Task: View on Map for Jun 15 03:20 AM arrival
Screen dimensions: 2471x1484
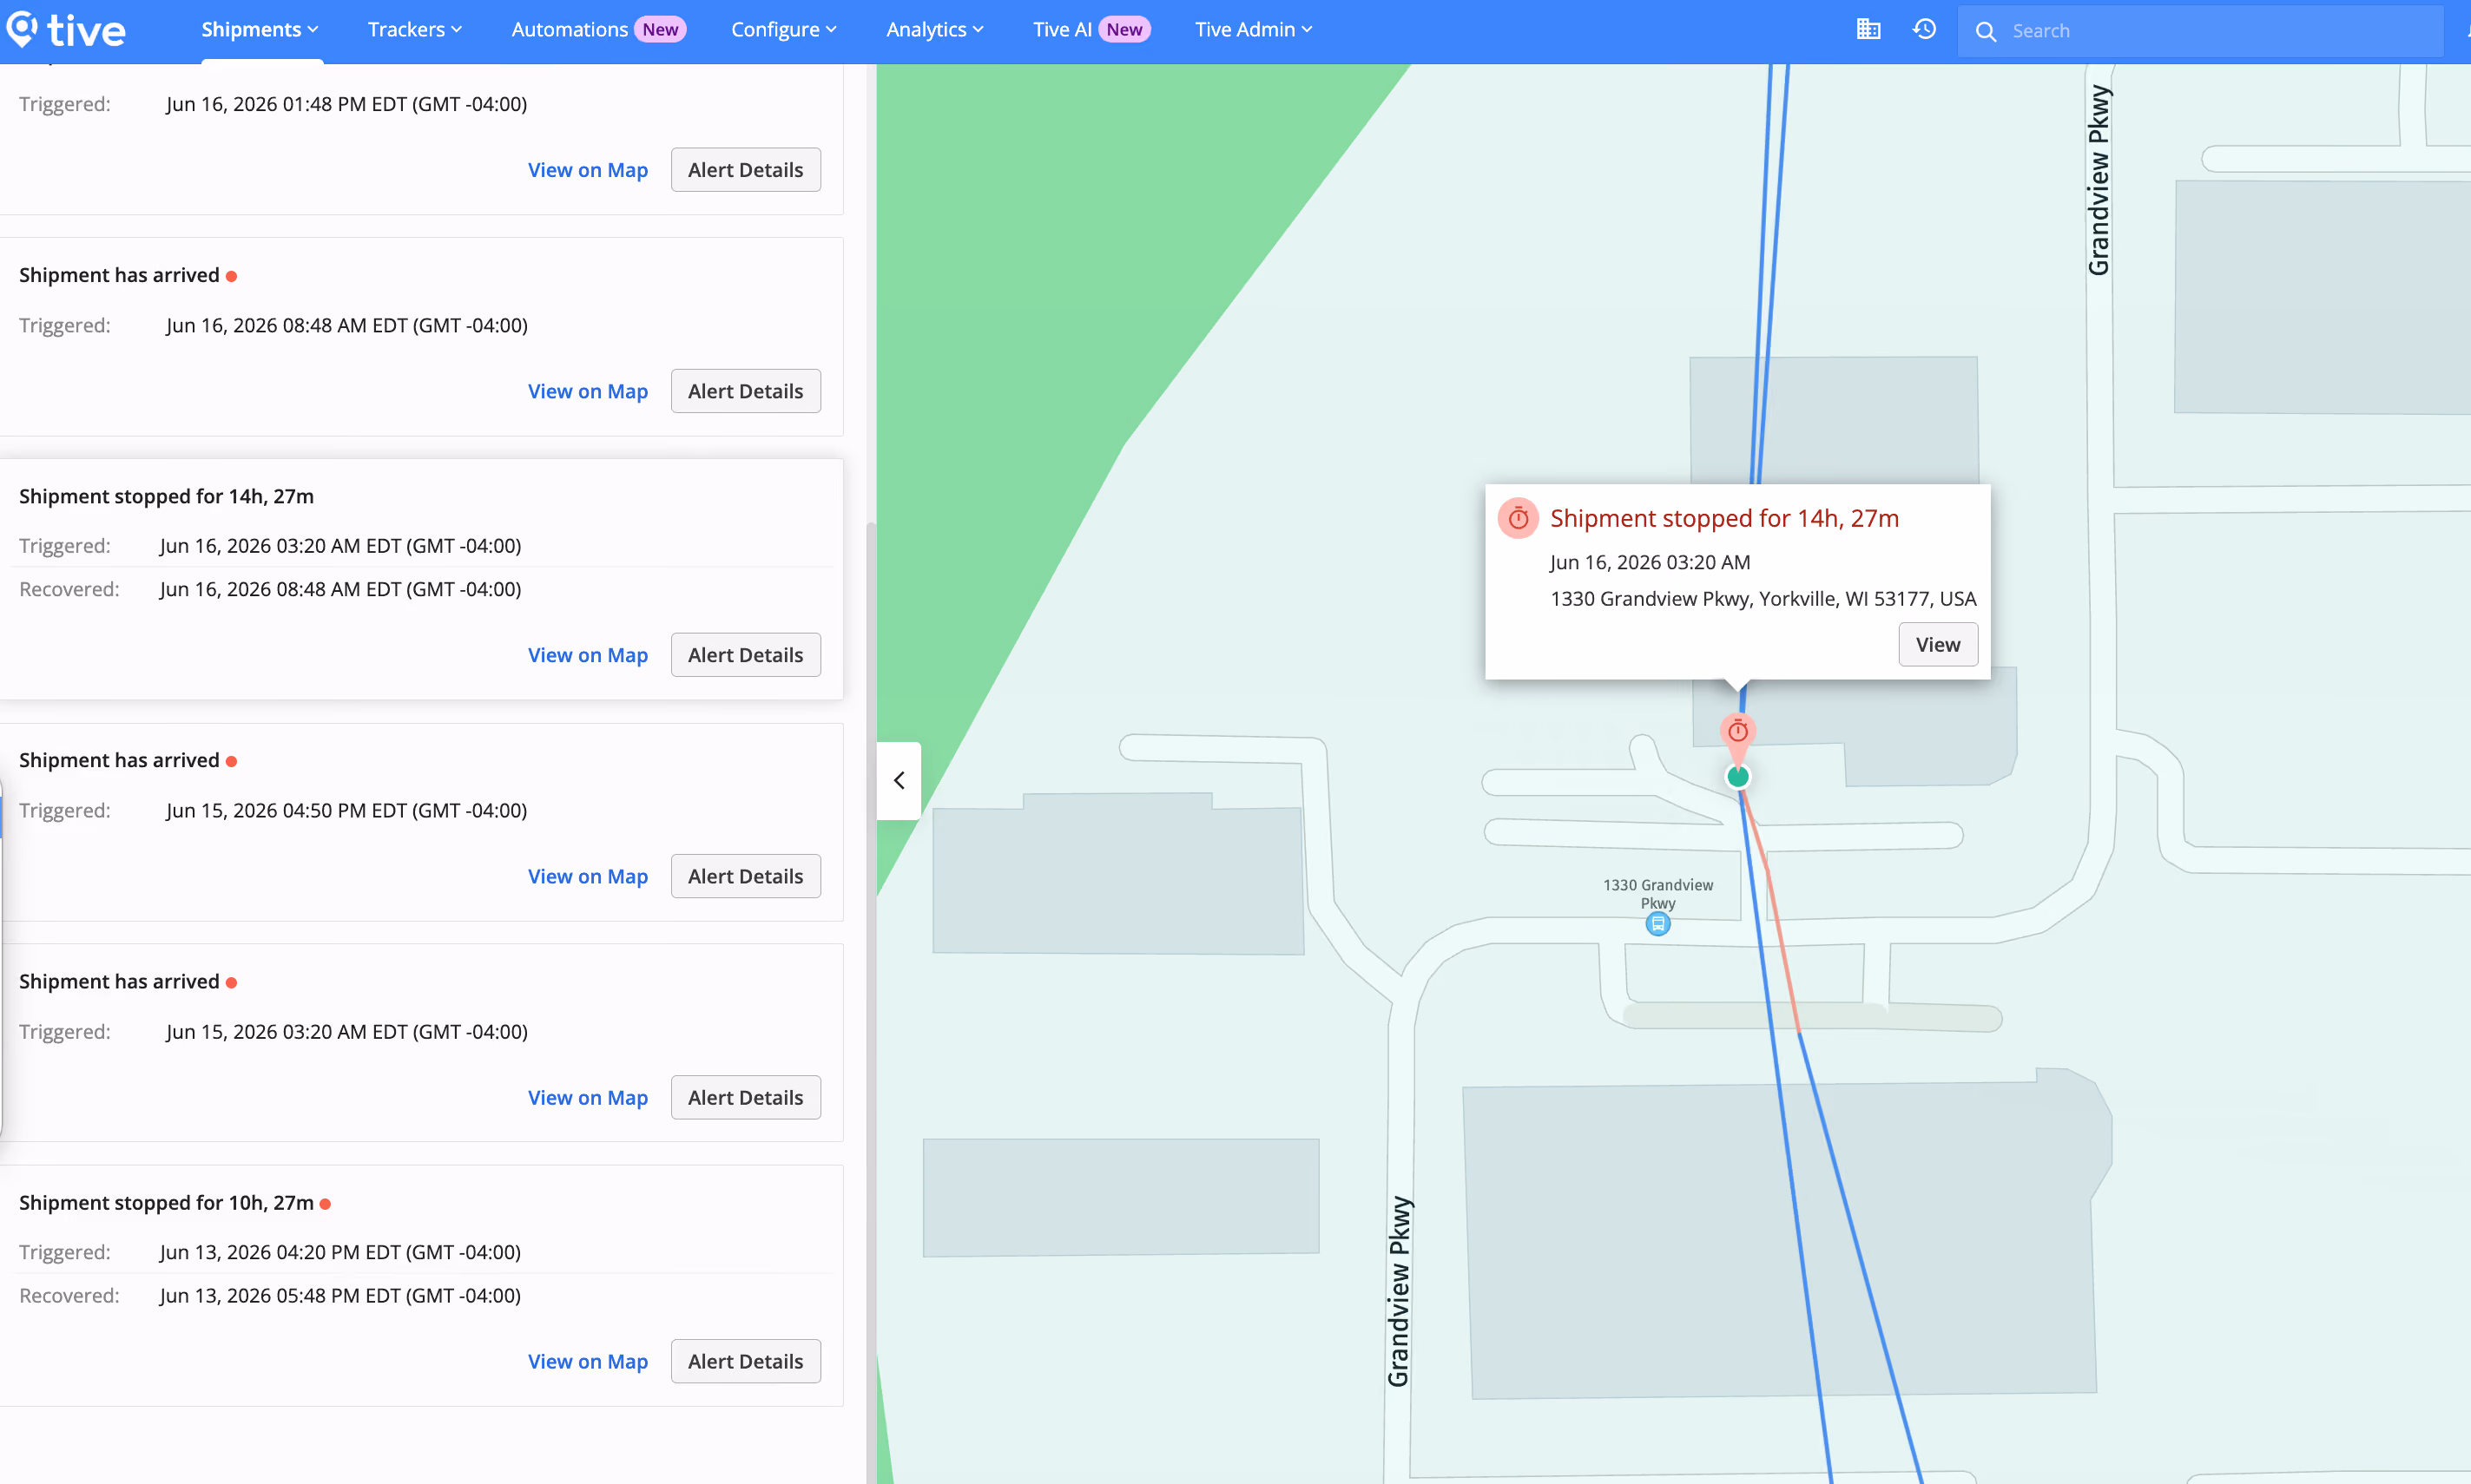Action: (587, 1097)
